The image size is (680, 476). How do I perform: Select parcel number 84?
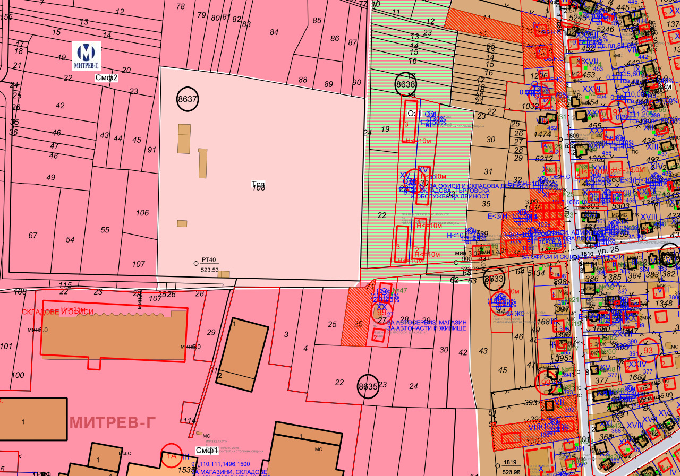click(274, 32)
